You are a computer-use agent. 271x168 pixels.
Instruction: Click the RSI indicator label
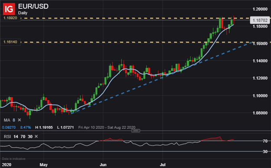click(x=7, y=137)
